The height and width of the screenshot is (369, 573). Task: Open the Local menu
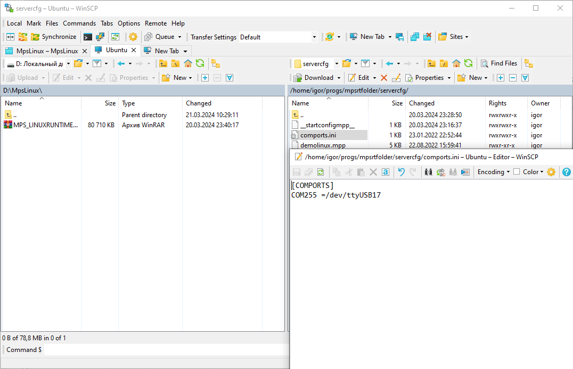[x=14, y=23]
